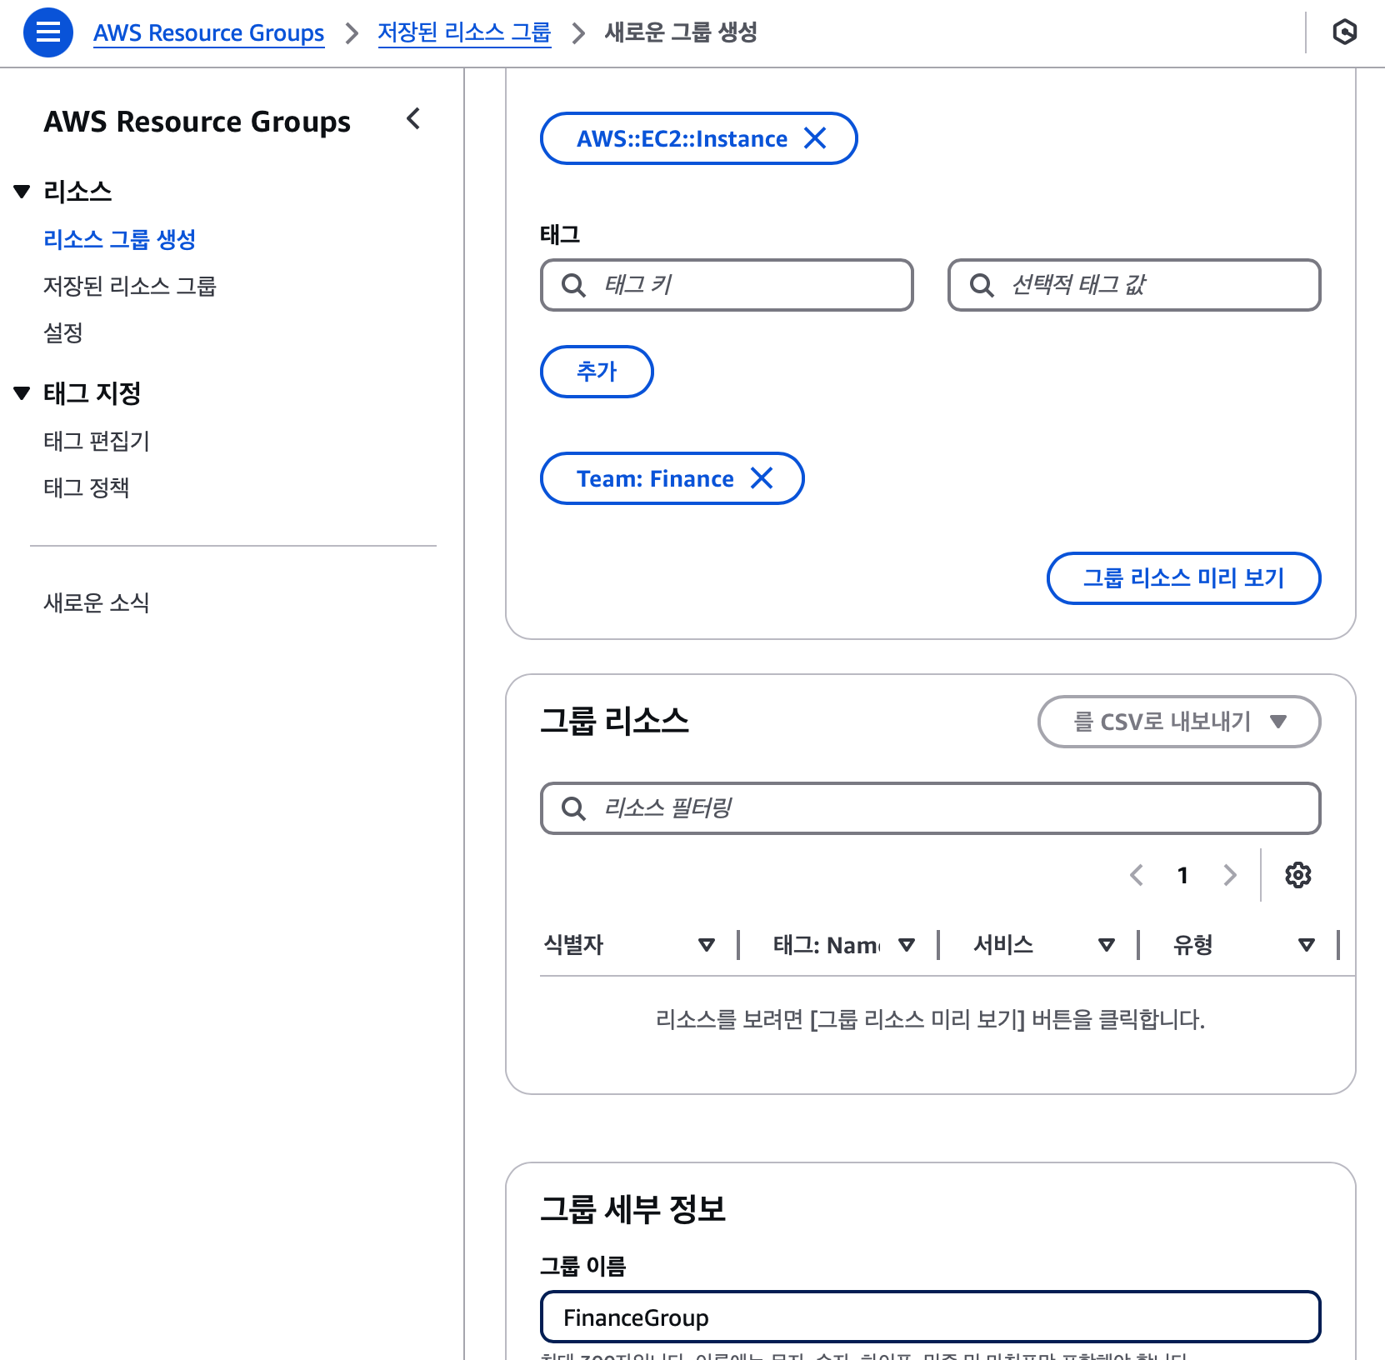This screenshot has width=1385, height=1360.
Task: Open the hexagon icon in top bar
Action: 1344,32
